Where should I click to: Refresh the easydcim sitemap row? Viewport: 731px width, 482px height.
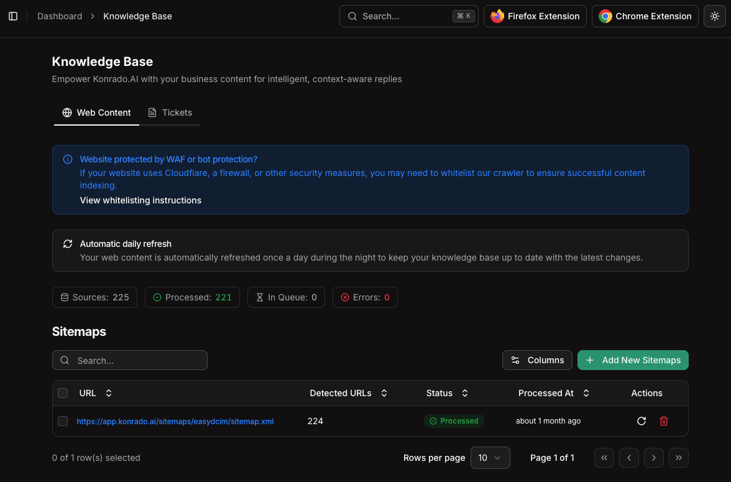pos(641,421)
